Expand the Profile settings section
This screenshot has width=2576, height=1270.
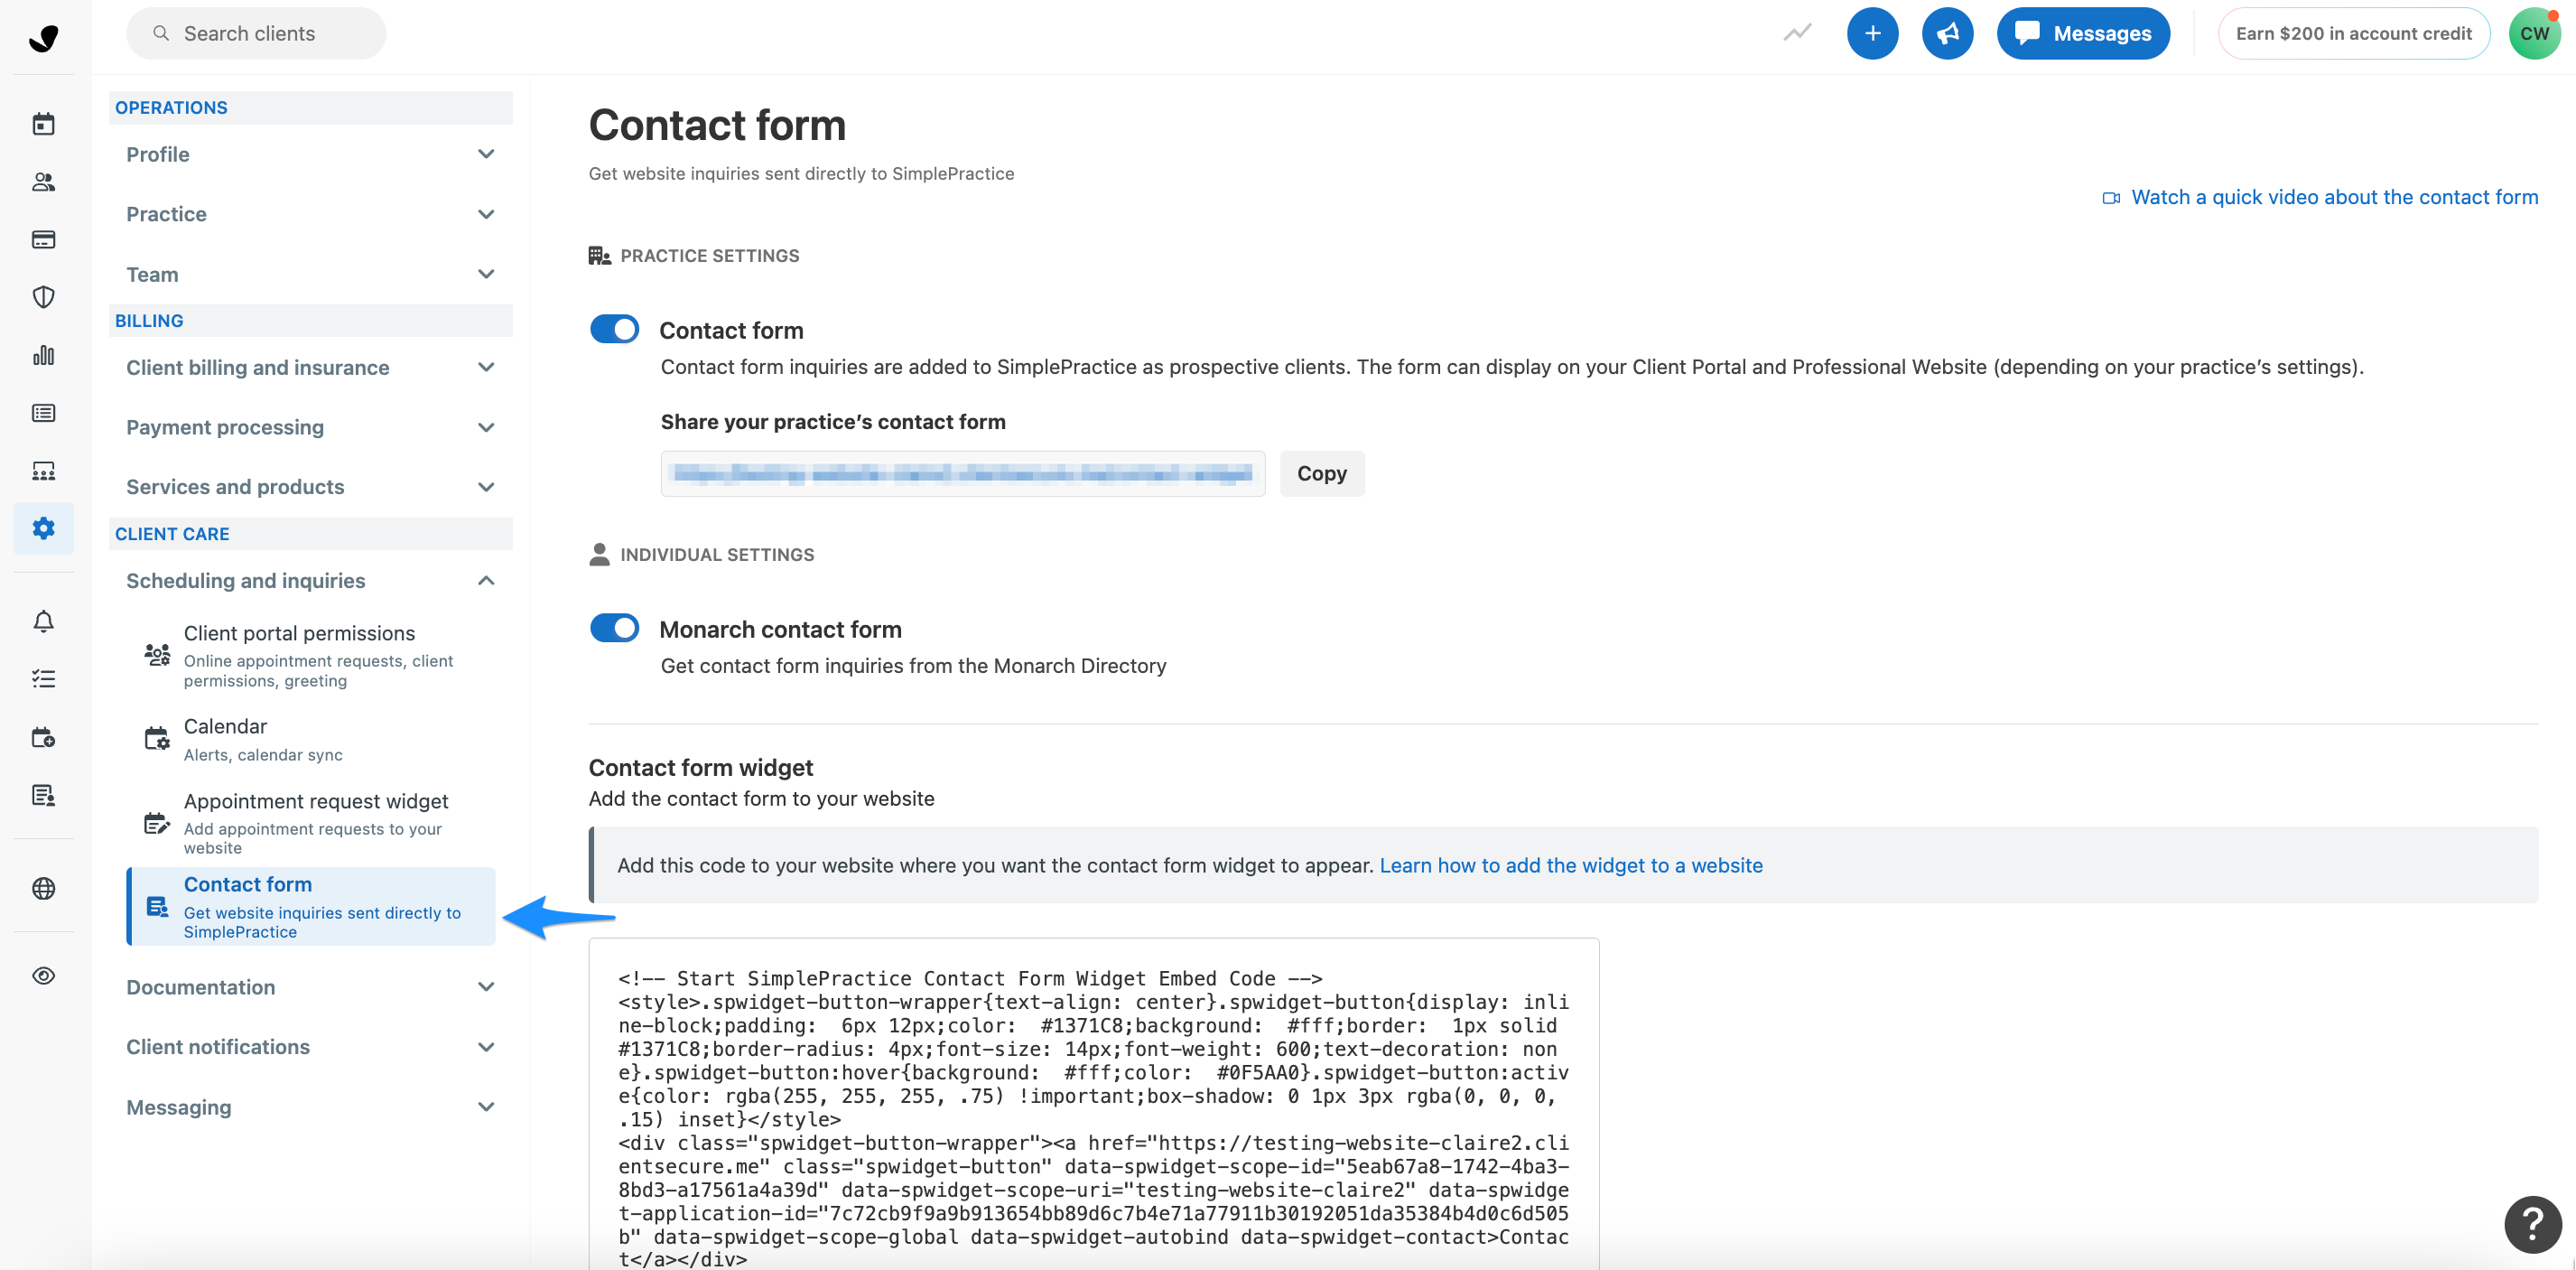(310, 154)
